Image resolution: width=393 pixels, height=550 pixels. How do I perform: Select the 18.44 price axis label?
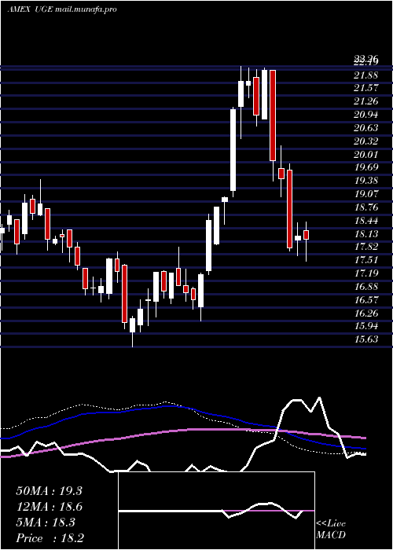pos(366,221)
